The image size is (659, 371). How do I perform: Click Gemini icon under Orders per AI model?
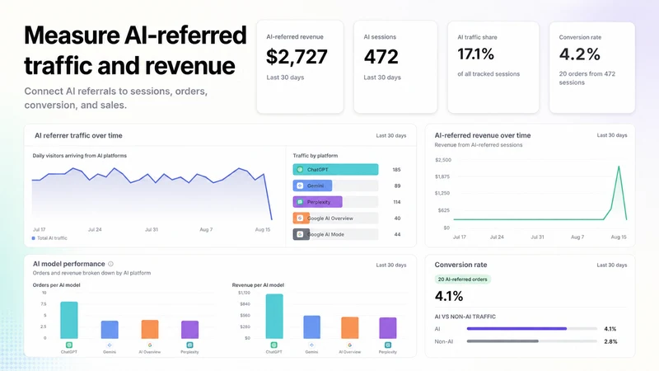[110, 345]
